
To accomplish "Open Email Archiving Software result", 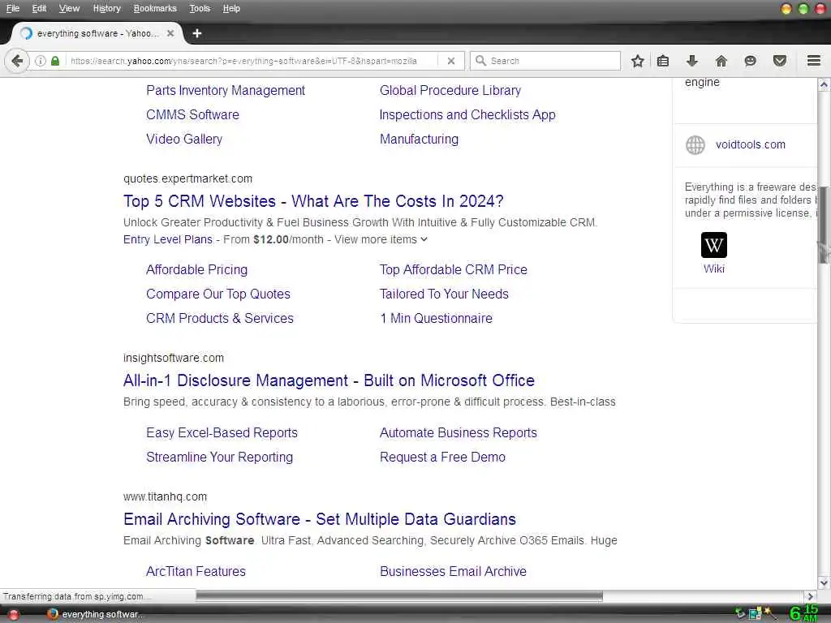I will click(320, 519).
